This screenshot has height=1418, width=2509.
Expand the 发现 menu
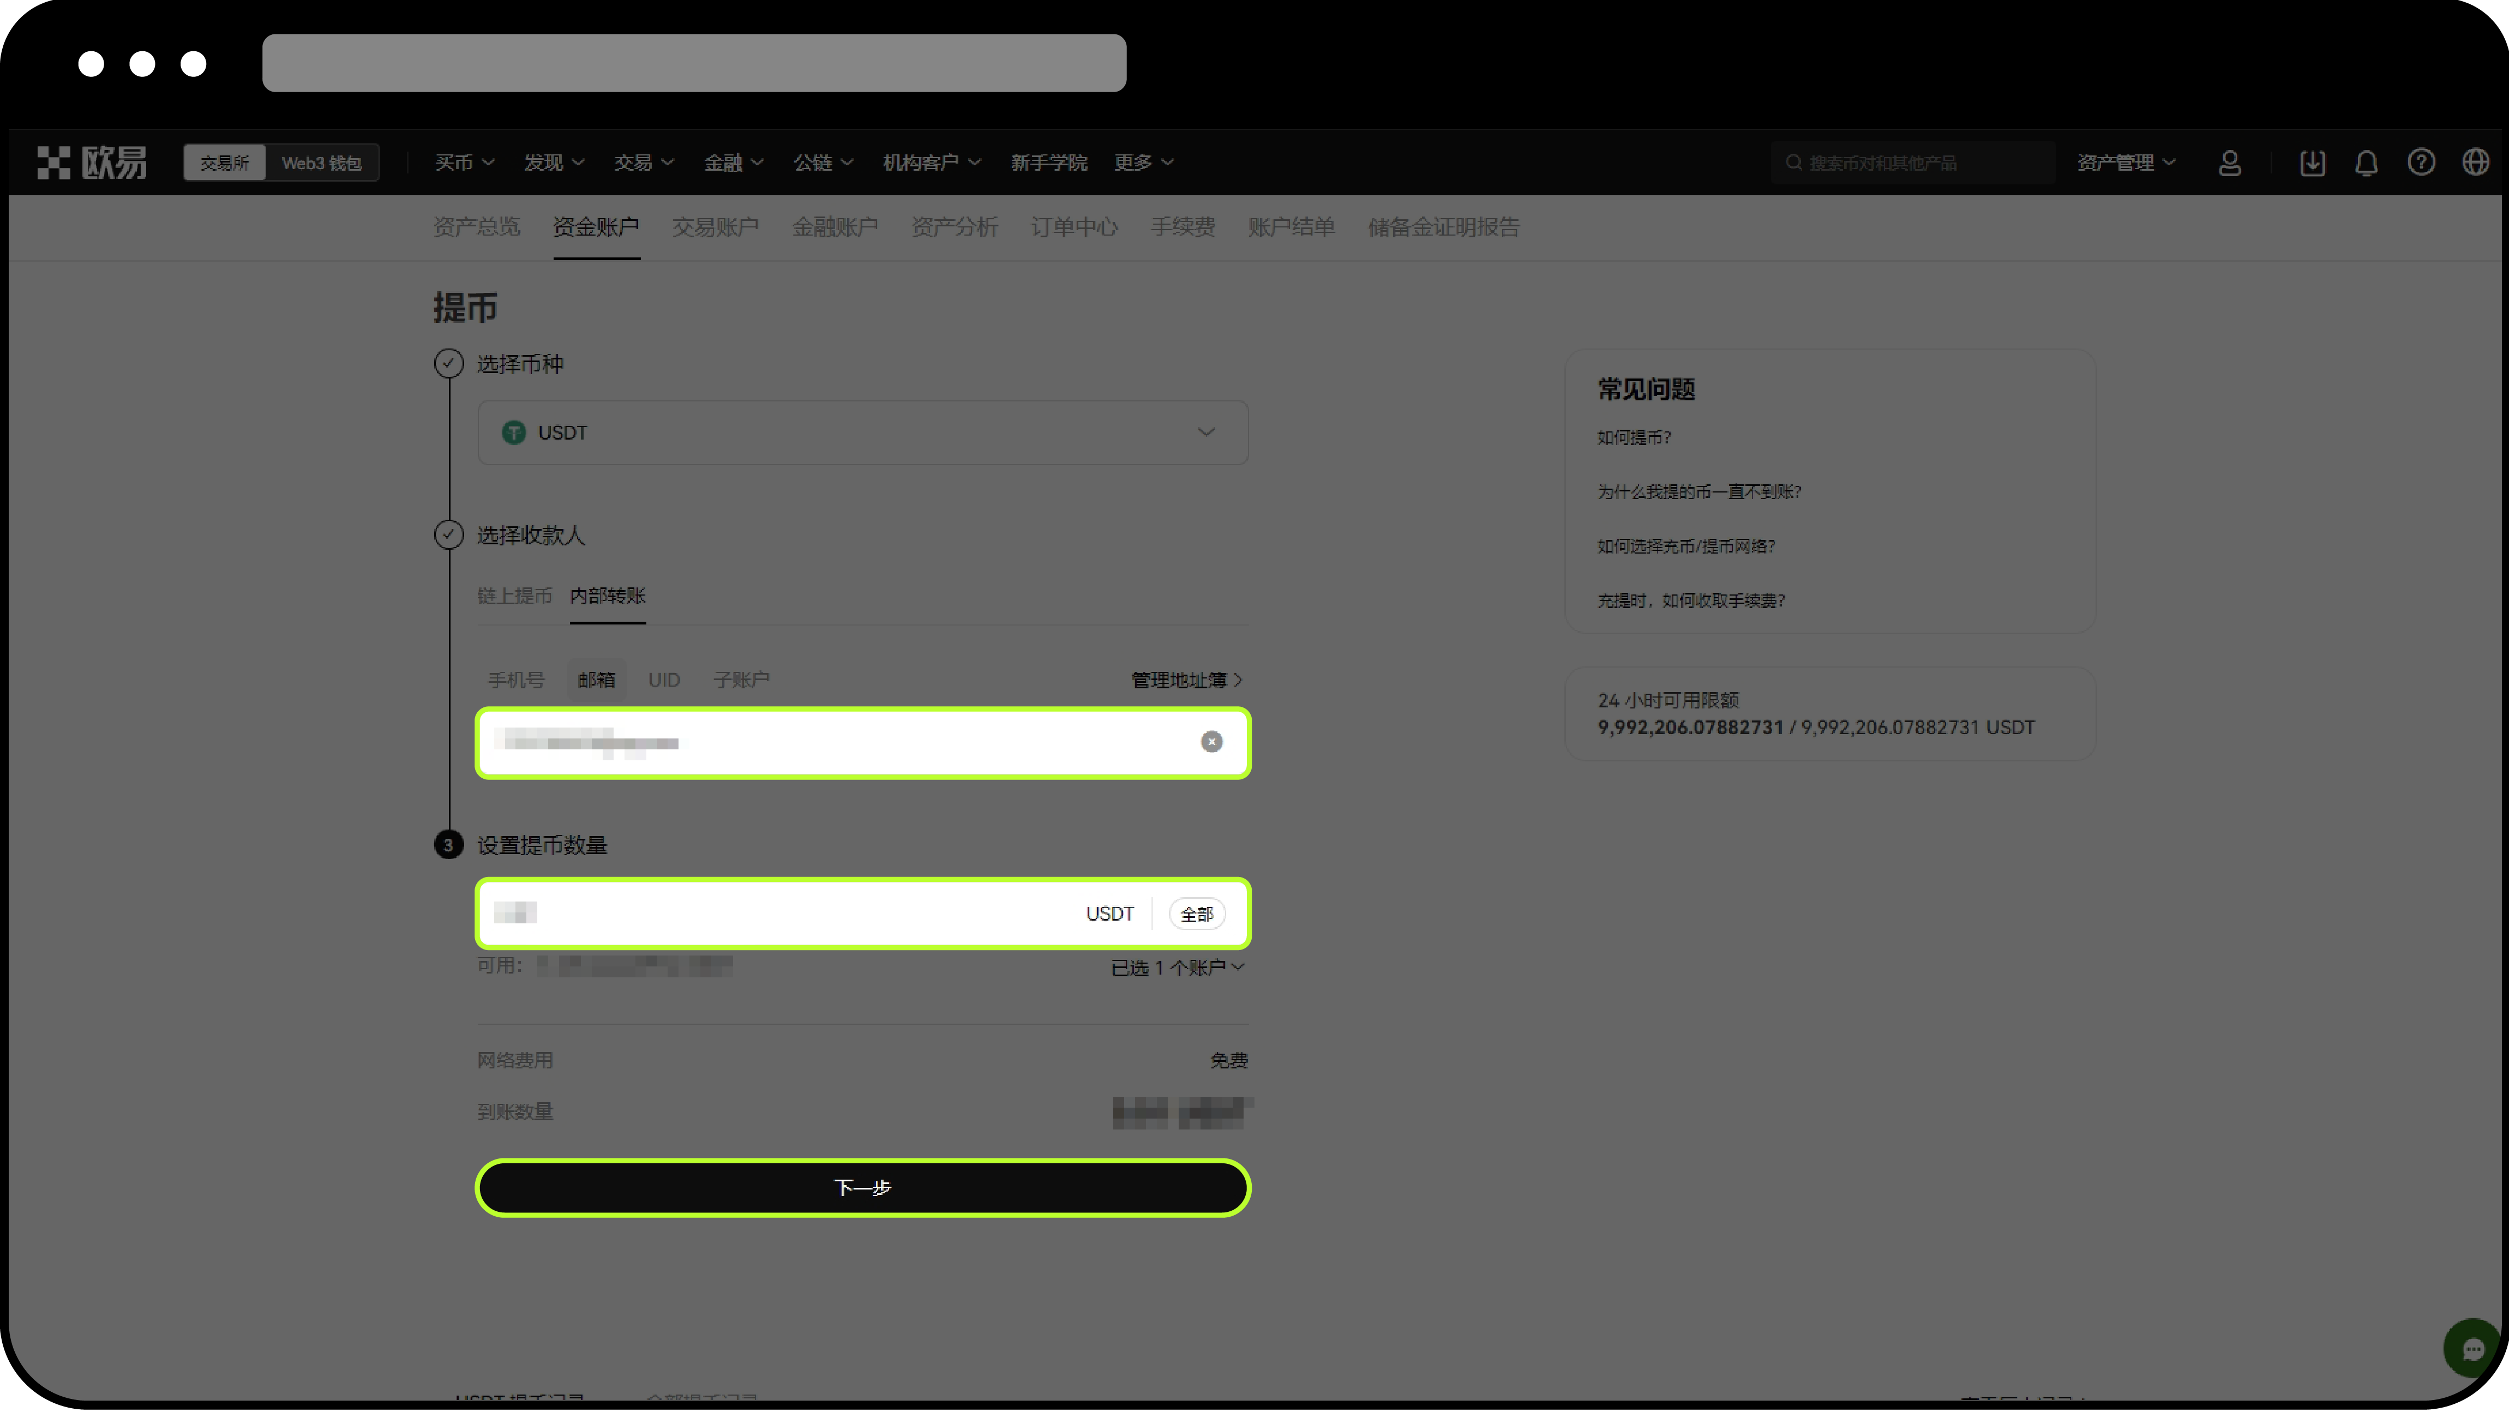click(554, 163)
